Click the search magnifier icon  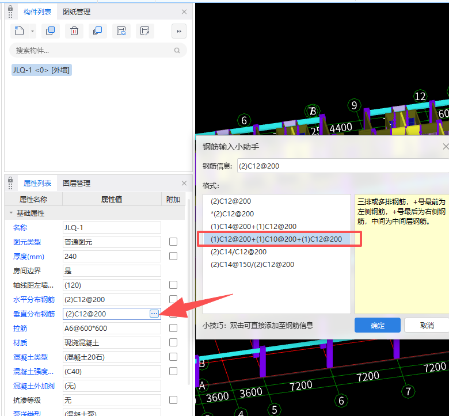click(x=177, y=51)
